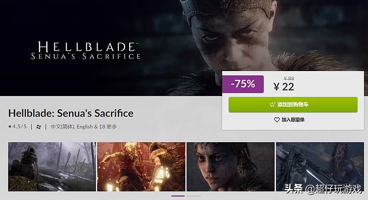Select active purple carousel page indicator

[x=178, y=195]
